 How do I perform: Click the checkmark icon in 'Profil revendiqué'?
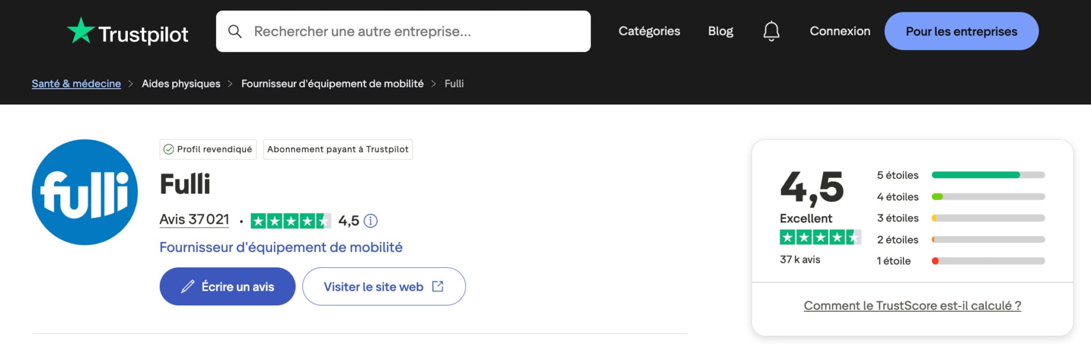point(169,149)
